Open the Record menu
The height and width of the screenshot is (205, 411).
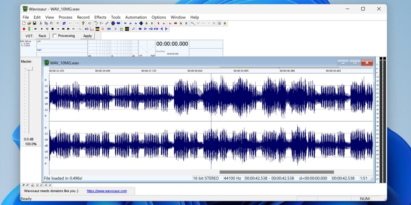(83, 17)
